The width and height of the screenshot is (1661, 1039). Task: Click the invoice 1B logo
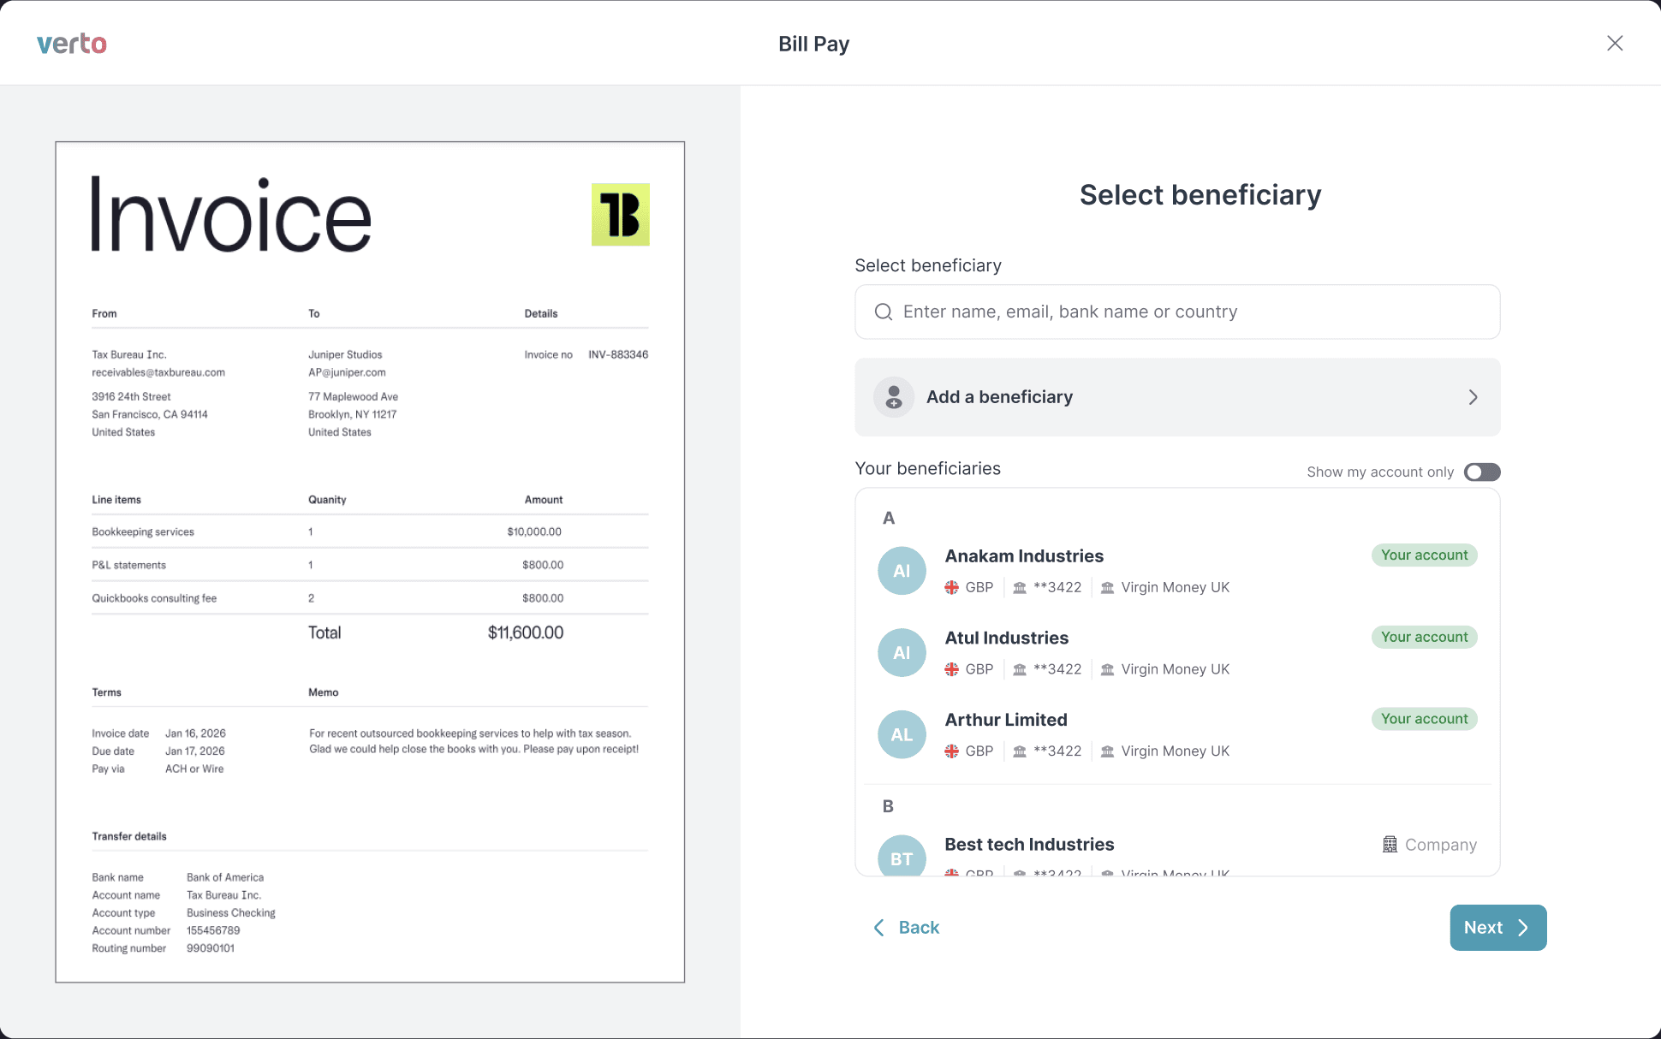tap(620, 215)
